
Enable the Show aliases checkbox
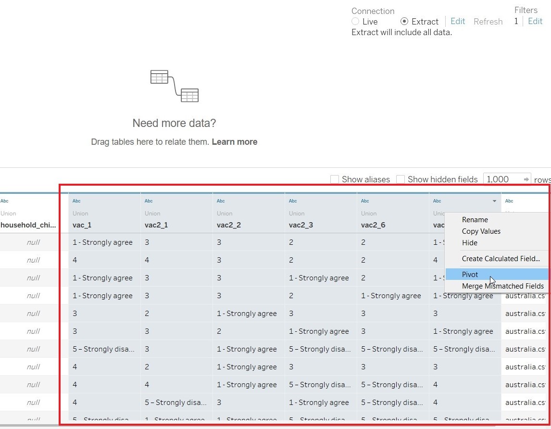335,179
